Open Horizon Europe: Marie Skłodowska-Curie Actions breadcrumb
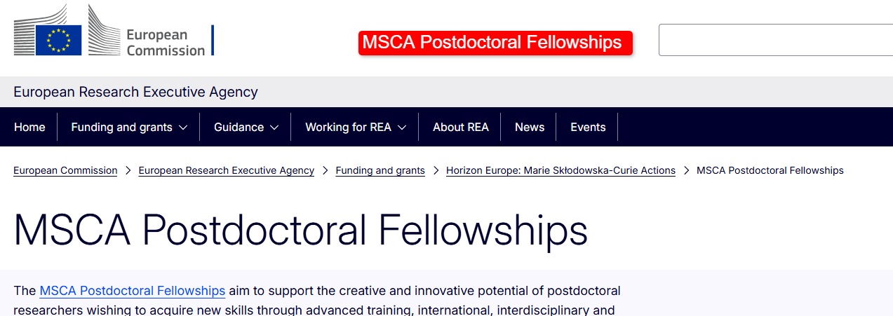 pos(560,170)
